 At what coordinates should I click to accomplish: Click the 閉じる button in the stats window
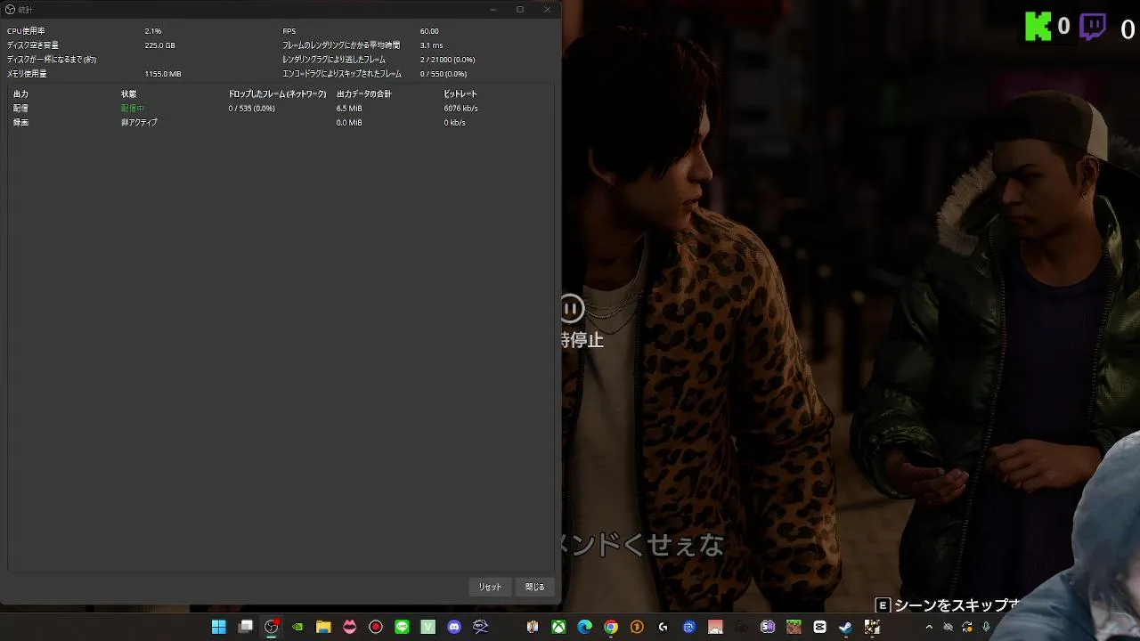pos(534,587)
